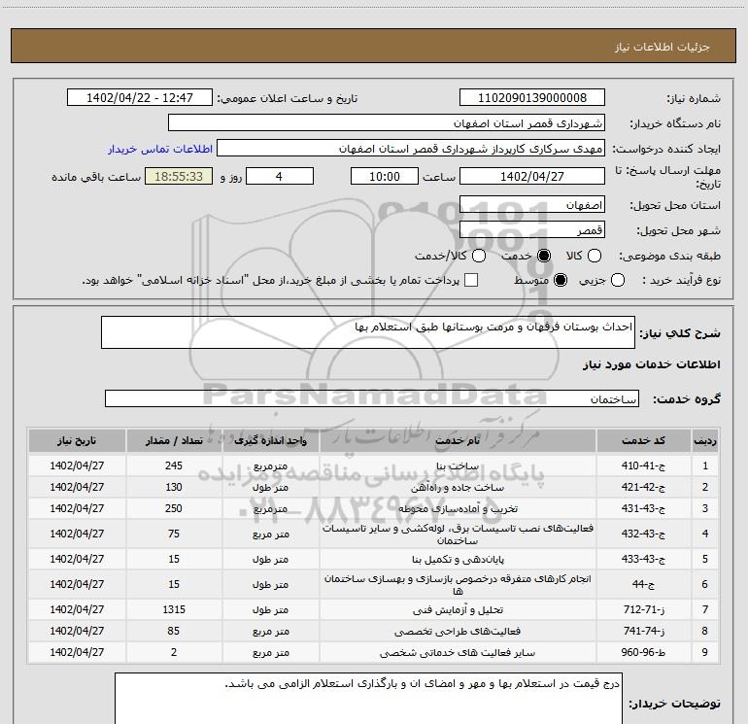The width and height of the screenshot is (748, 724).
Task: Click the deadline date field 1402/04/27
Action: click(x=532, y=176)
